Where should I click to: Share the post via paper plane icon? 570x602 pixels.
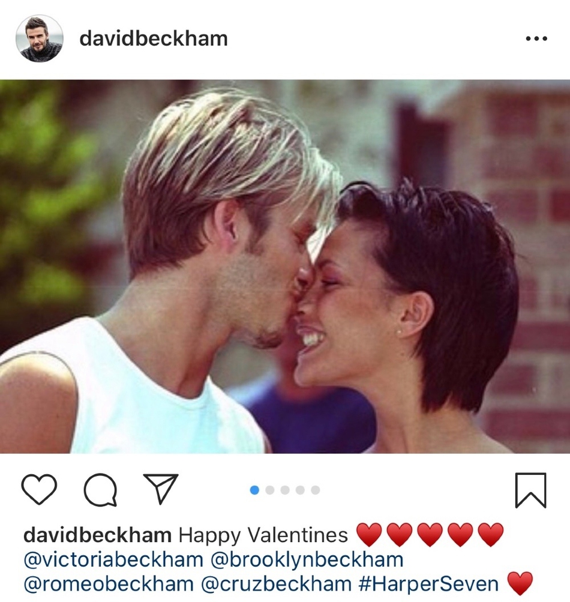[161, 489]
